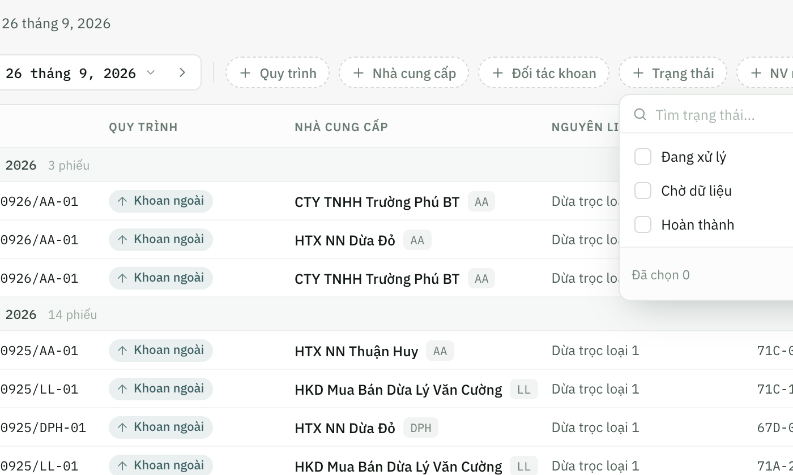Click the 26 tháng 9, 2026 page heading

tap(56, 23)
